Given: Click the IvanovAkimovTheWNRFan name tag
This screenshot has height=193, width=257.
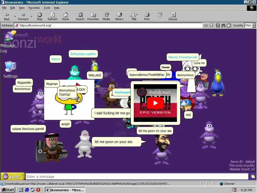Looking at the screenshot, I should tap(147, 75).
